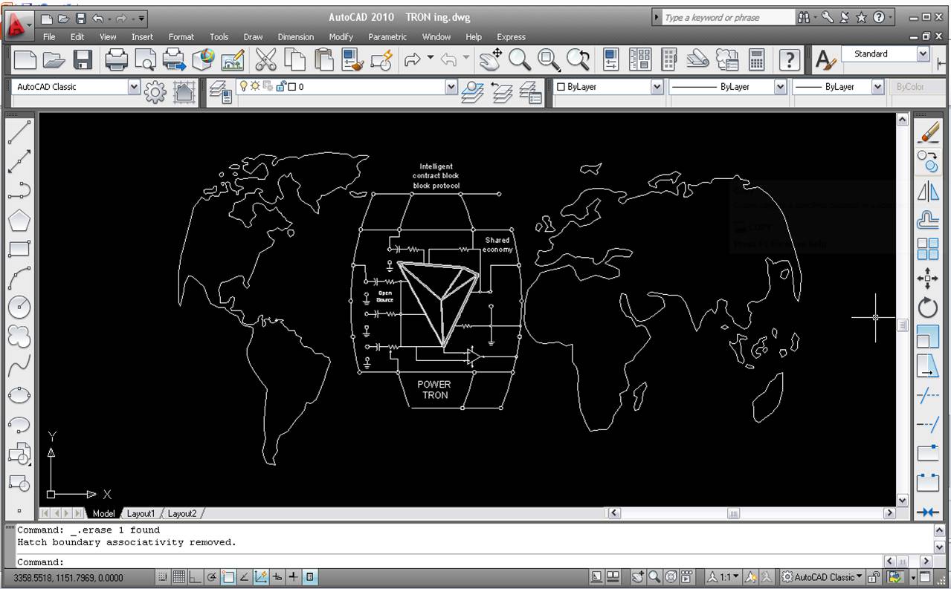Open the layer list dropdown
The width and height of the screenshot is (951, 589).
pyautogui.click(x=451, y=87)
